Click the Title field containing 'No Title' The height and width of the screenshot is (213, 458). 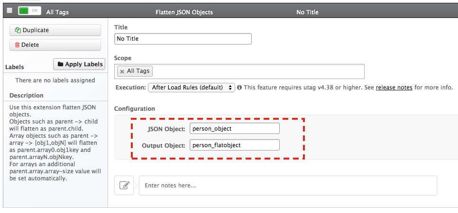(183, 39)
